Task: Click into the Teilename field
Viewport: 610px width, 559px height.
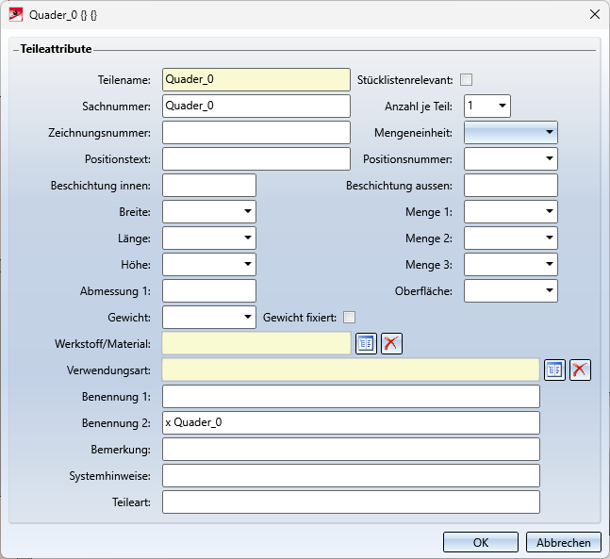Action: 256,80
